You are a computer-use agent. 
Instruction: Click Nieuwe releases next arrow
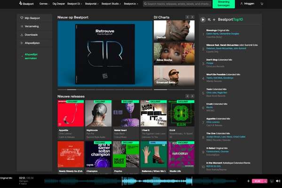point(192,96)
